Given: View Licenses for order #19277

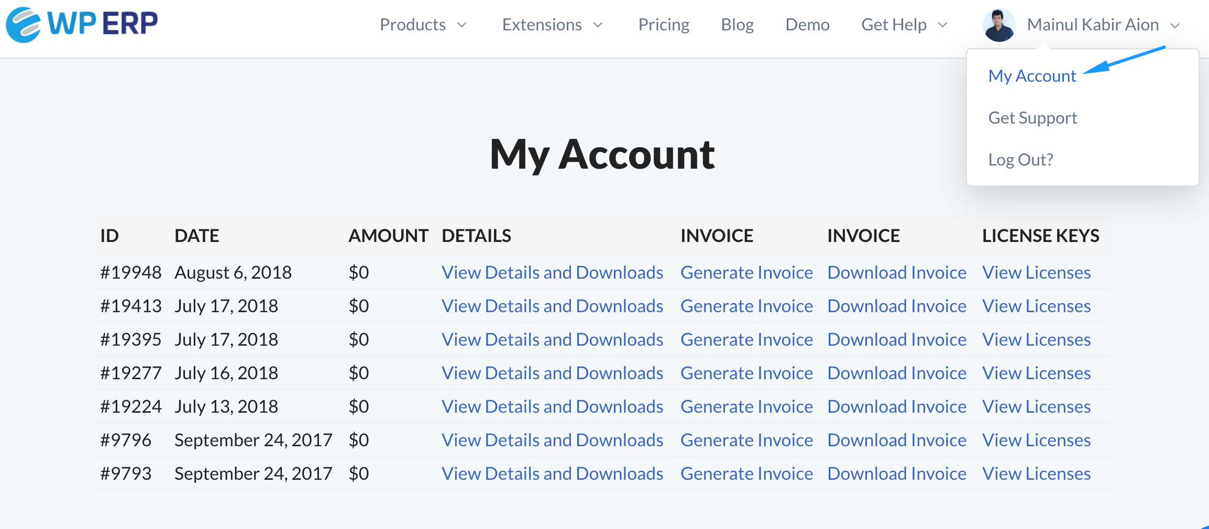Looking at the screenshot, I should 1036,373.
